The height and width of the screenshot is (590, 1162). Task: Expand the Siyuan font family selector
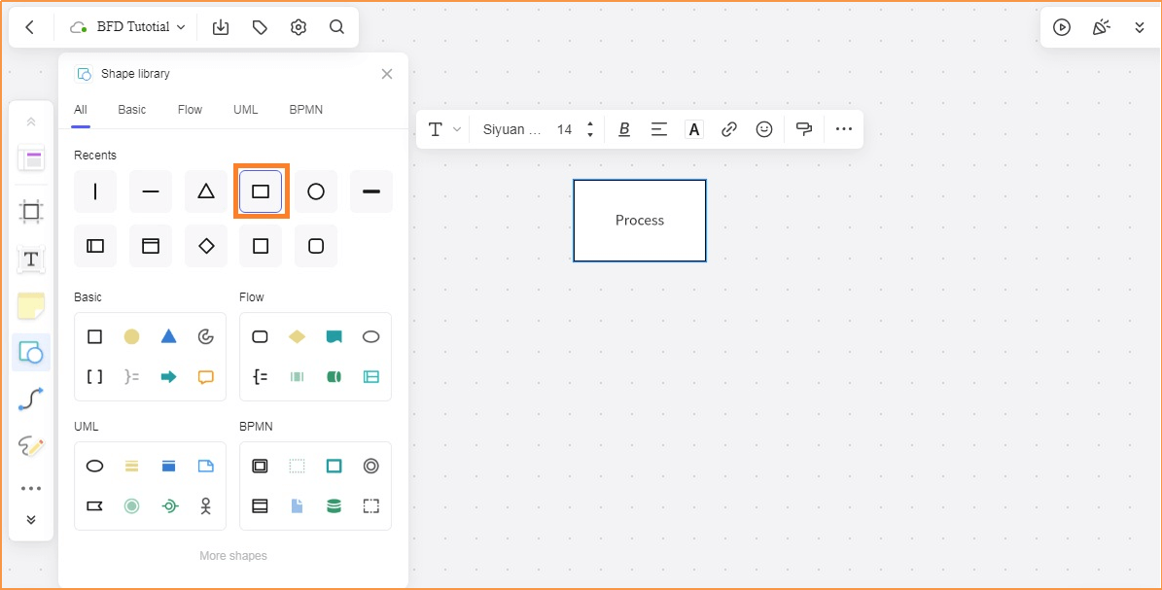coord(512,128)
